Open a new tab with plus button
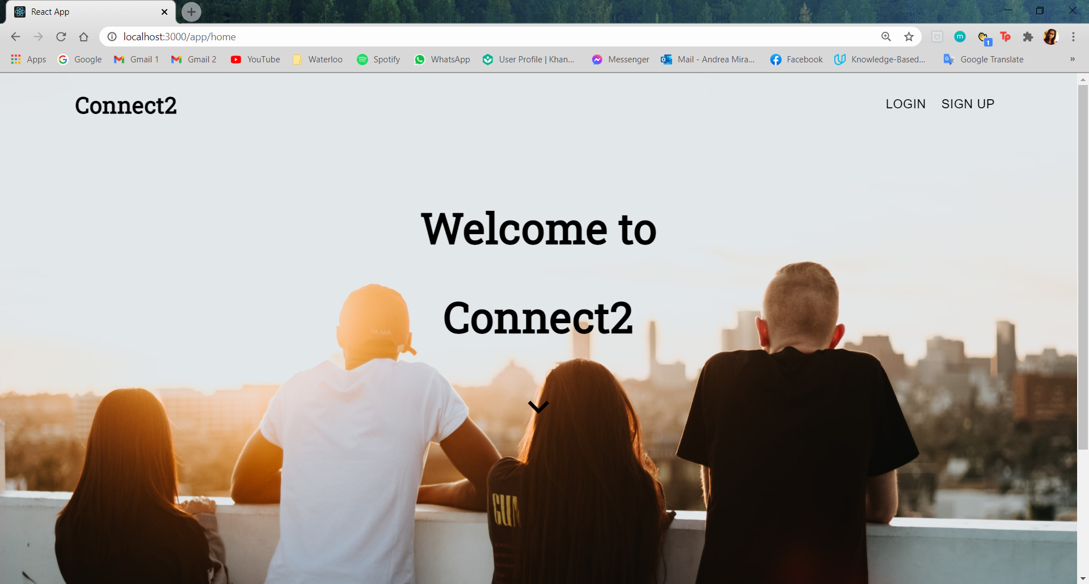1089x584 pixels. (x=192, y=11)
